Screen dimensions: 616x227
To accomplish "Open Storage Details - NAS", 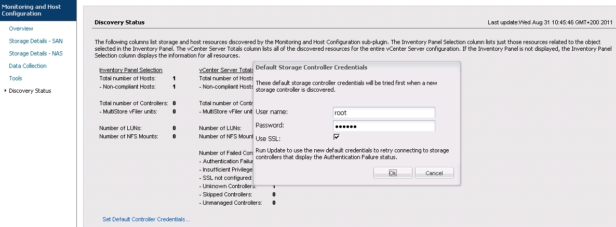I will [x=36, y=53].
